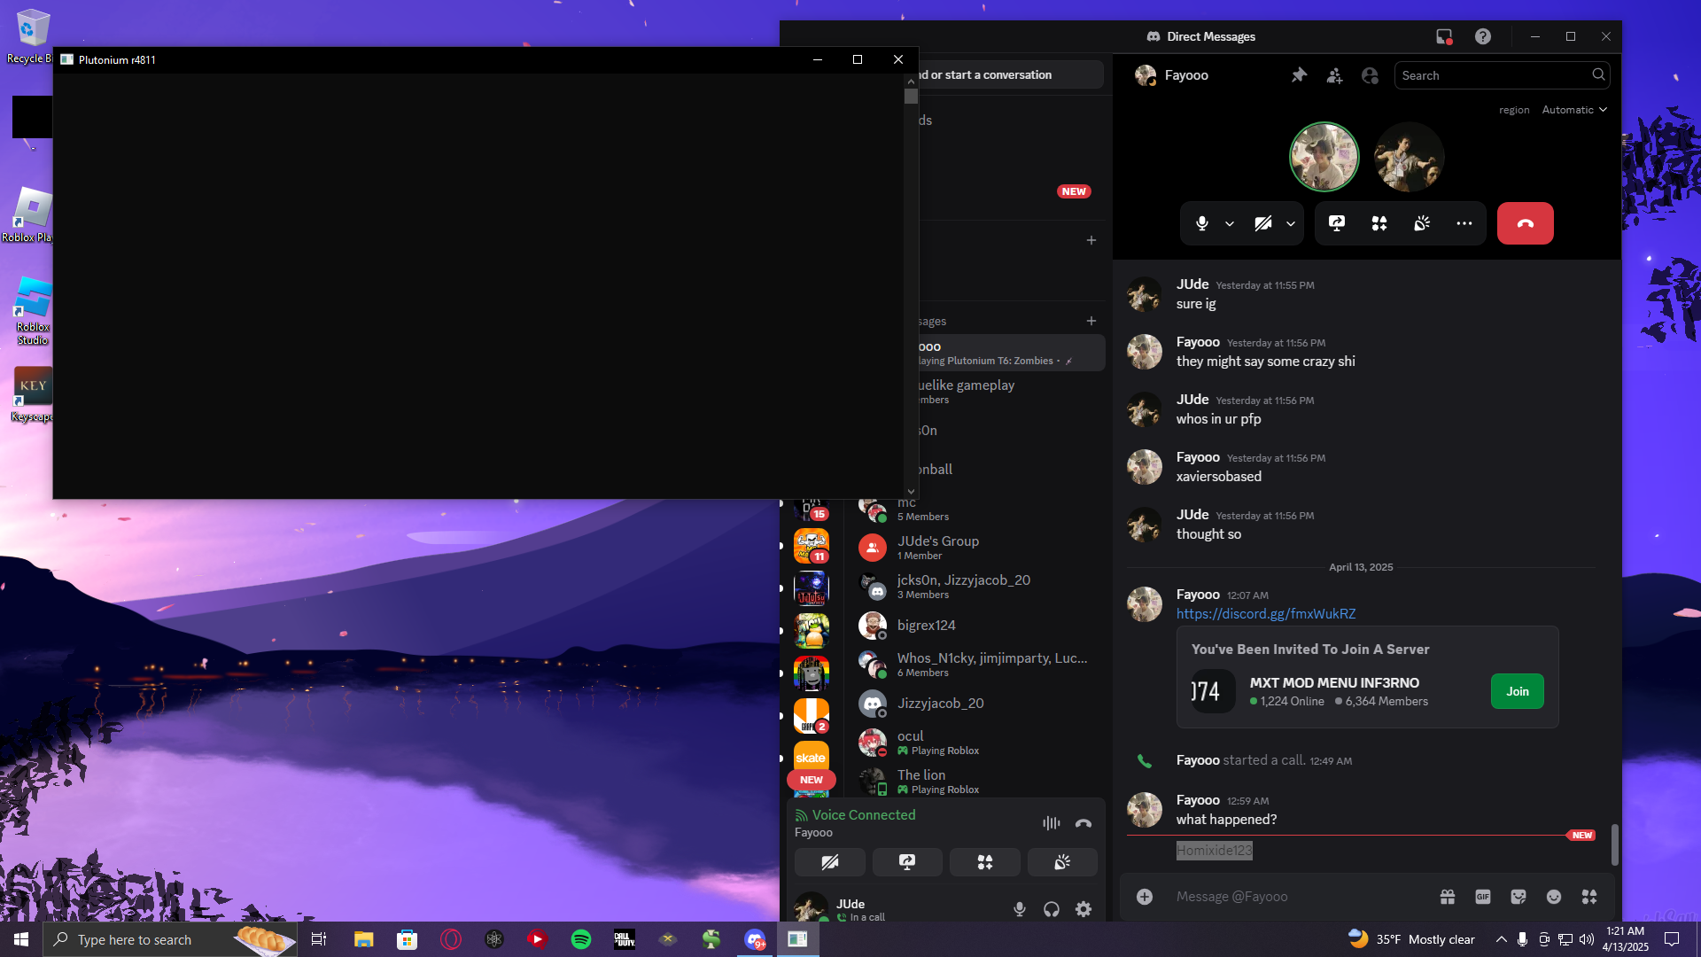The width and height of the screenshot is (1701, 957).
Task: Click the Windows taskbar search box
Action: (168, 939)
